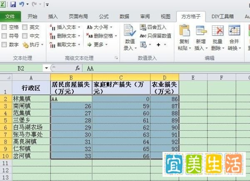Screen dimensions: 250x181
Task: Select column B header
Action: tap(71, 77)
